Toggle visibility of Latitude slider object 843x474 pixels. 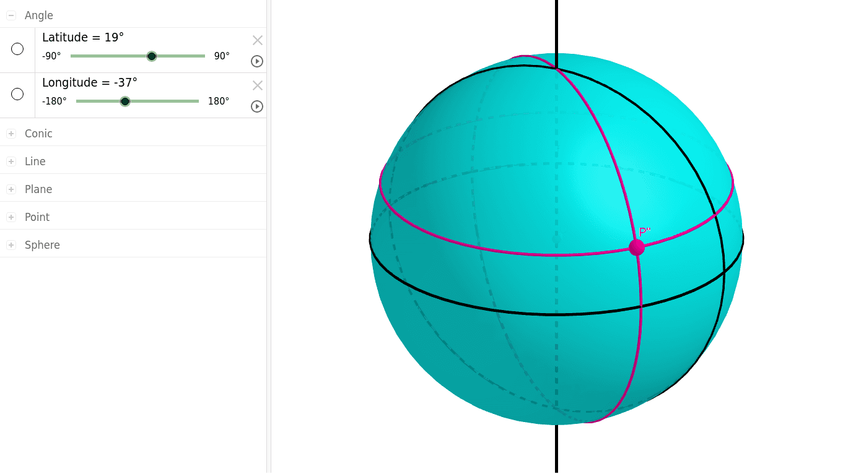click(x=17, y=49)
